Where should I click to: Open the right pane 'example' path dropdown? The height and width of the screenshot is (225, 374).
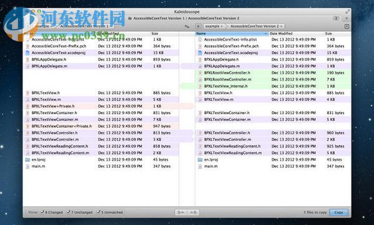click(x=214, y=26)
